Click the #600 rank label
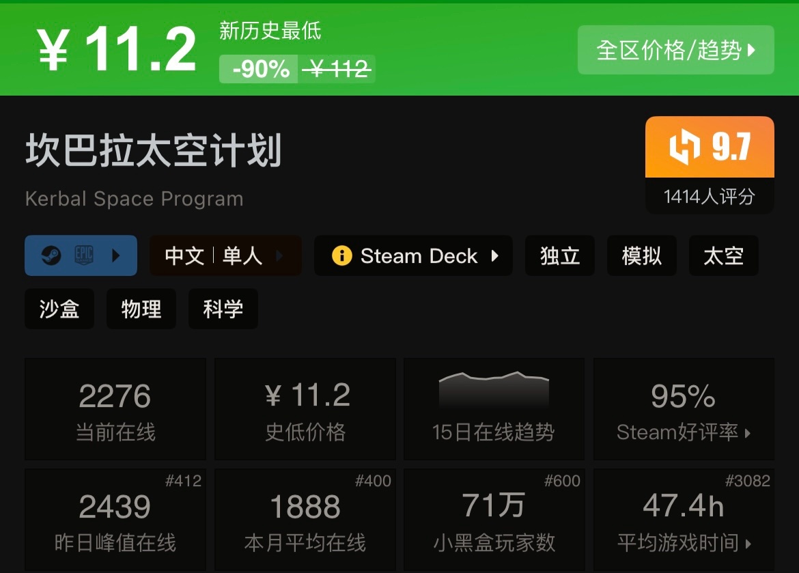 tap(562, 481)
